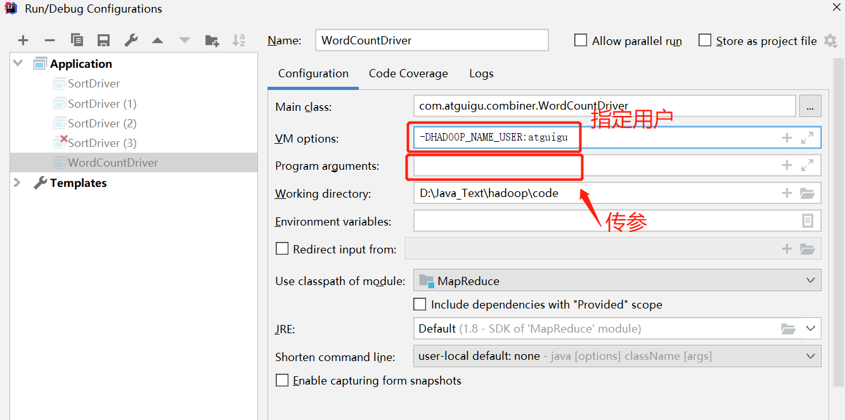Browse for main class with ellipsis button
Image resolution: width=845 pixels, height=420 pixels.
pos(810,107)
